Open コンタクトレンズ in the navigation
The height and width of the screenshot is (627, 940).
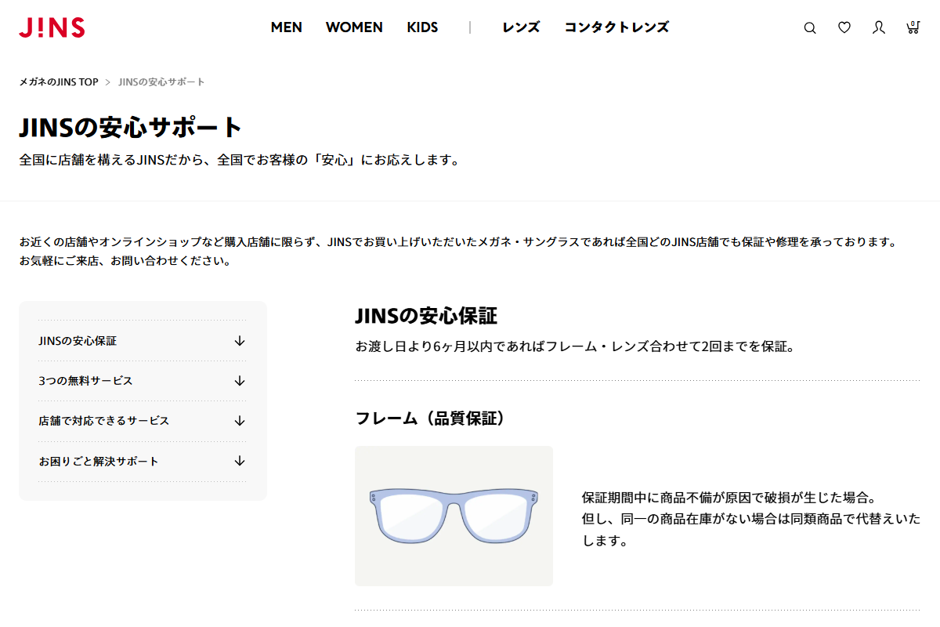[616, 27]
